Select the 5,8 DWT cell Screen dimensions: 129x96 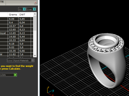(x=24, y=47)
